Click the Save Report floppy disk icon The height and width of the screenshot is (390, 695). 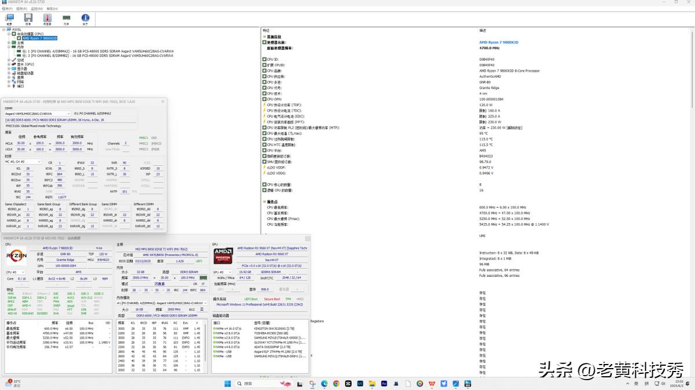(x=28, y=19)
